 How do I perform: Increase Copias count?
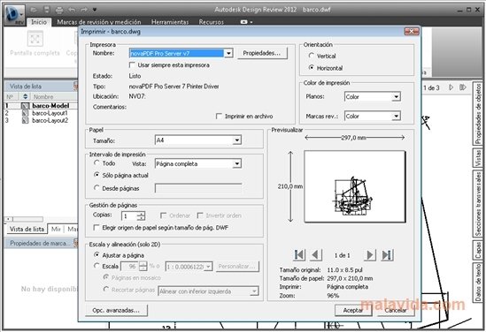click(x=141, y=214)
